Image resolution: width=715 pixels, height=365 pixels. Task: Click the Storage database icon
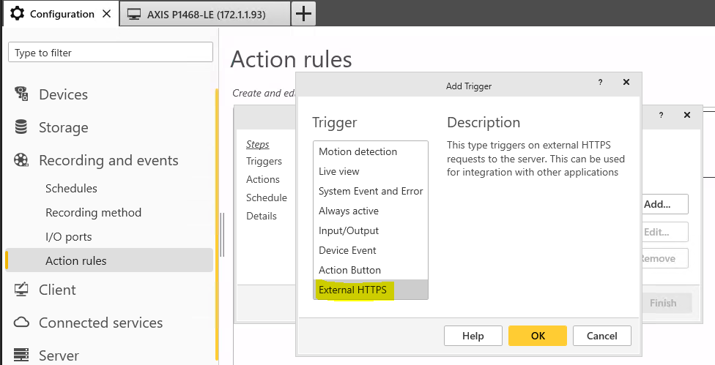tap(21, 127)
